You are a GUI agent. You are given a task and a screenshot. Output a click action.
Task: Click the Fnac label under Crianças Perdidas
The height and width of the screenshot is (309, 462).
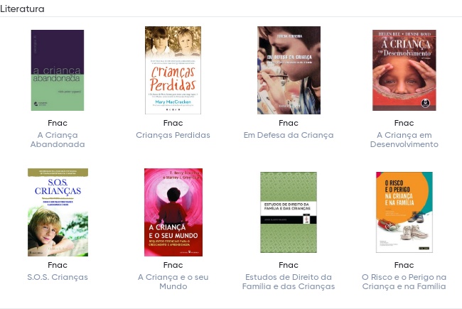point(173,123)
